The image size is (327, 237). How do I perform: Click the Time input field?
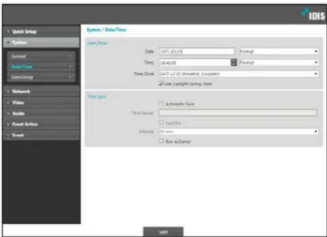click(x=195, y=62)
